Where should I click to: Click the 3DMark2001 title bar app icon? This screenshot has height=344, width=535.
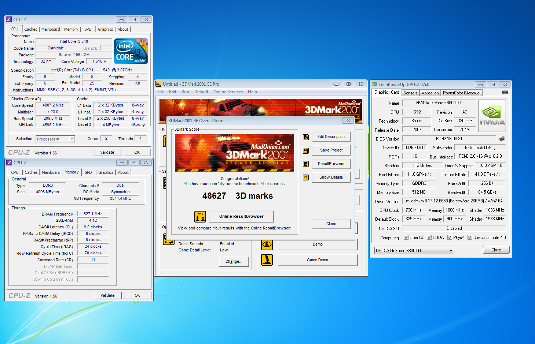[158, 84]
